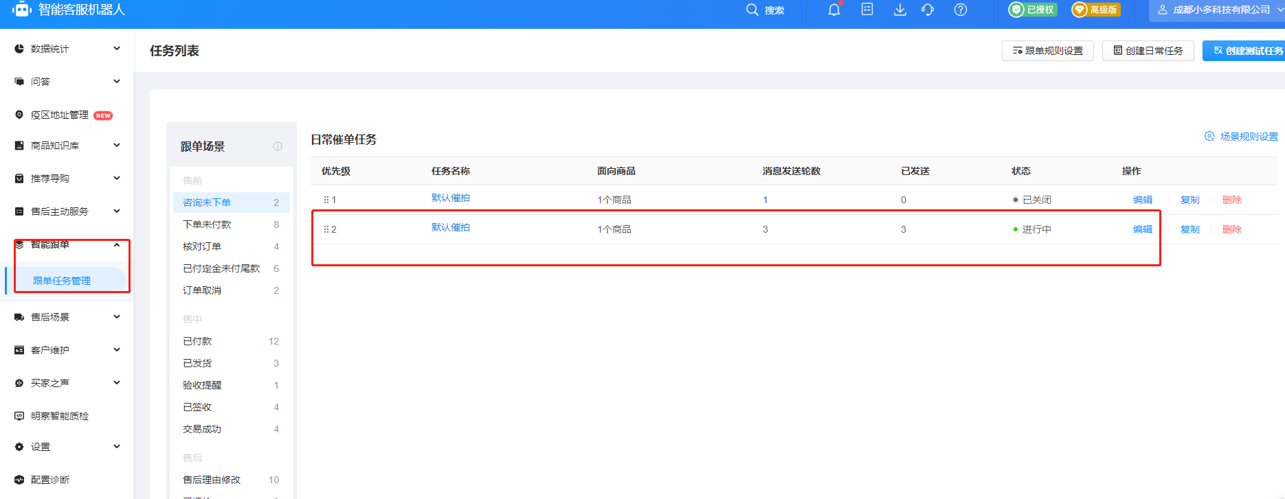
Task: Click the 已授权 authorized badge
Action: coord(1032,10)
